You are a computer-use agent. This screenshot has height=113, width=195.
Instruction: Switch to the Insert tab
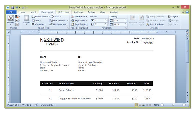[33, 12]
